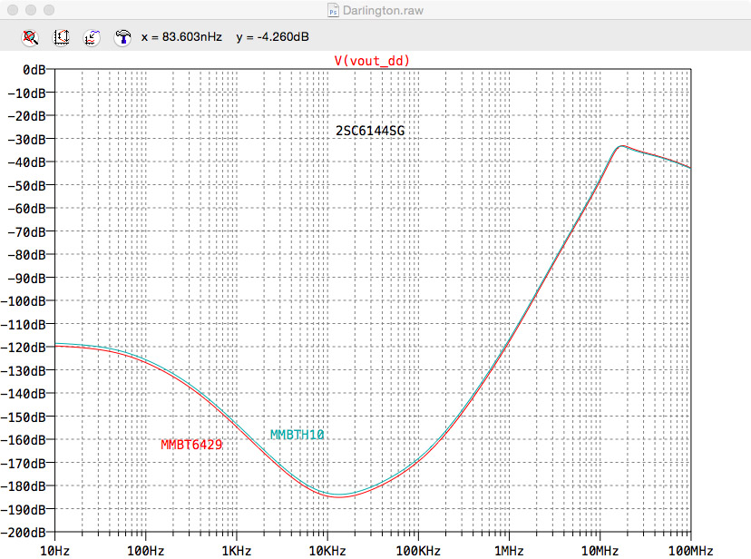Select the MMBT6429 trace annotation

(x=191, y=445)
